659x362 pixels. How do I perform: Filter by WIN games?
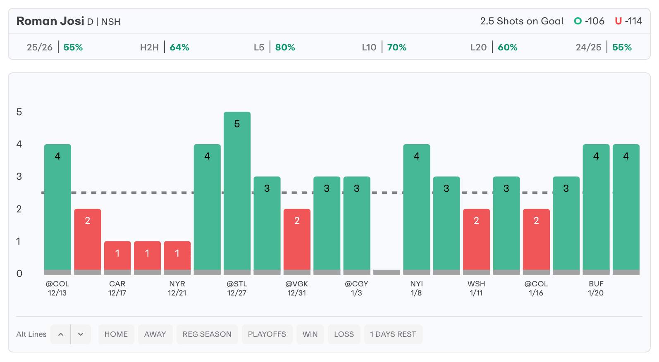point(310,334)
